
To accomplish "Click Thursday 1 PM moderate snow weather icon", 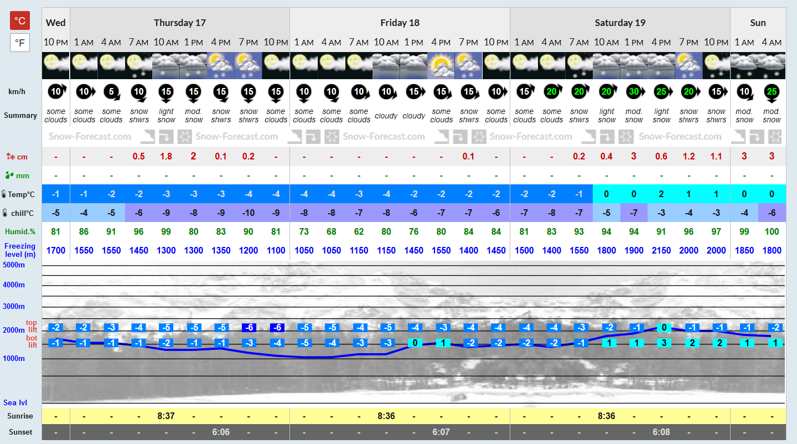I will point(194,66).
